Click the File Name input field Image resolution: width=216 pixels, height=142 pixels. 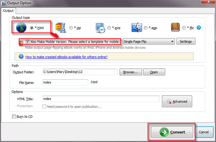point(65,82)
